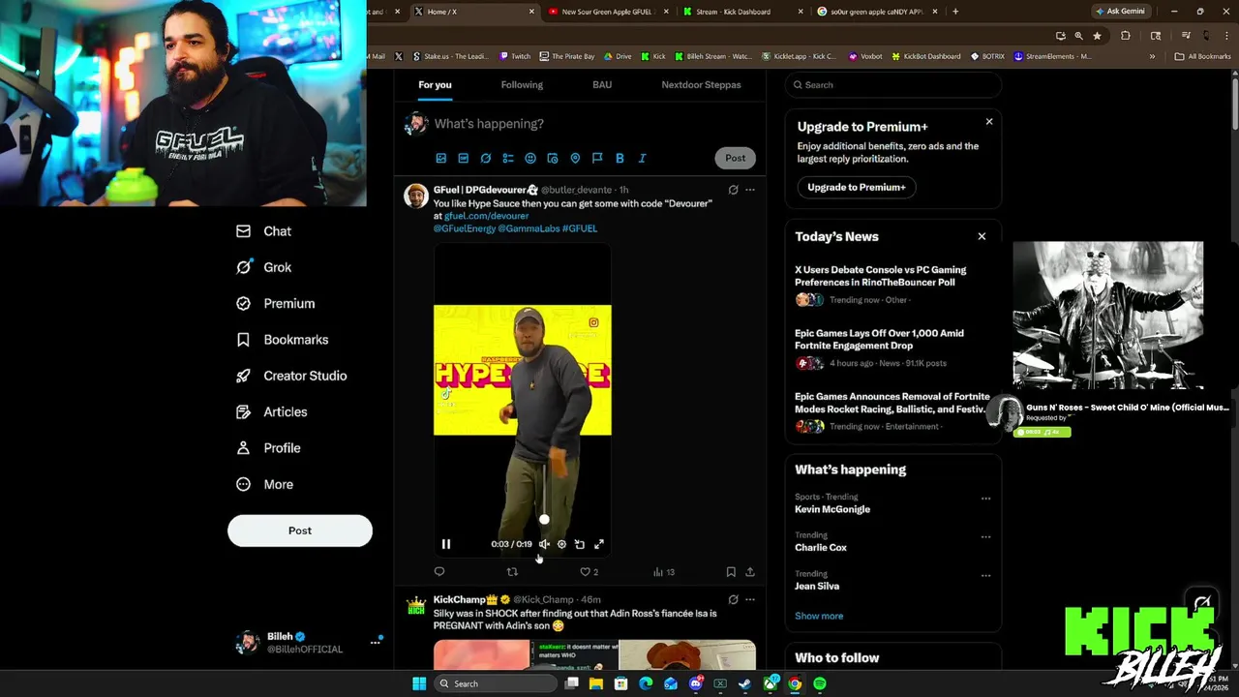Enter fullscreen on the GFuel video
The height and width of the screenshot is (697, 1239).
click(x=599, y=544)
